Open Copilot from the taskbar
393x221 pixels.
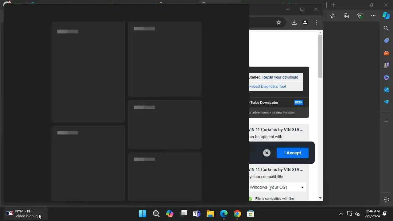click(x=169, y=214)
